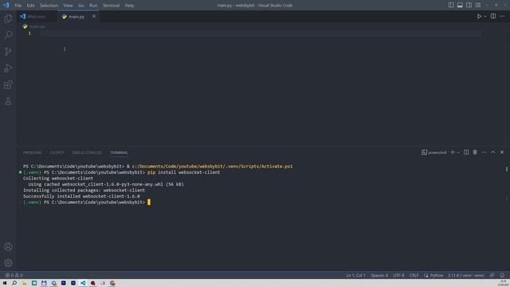
Task: Switch to the TERMINAL panel tab
Action: 119,152
